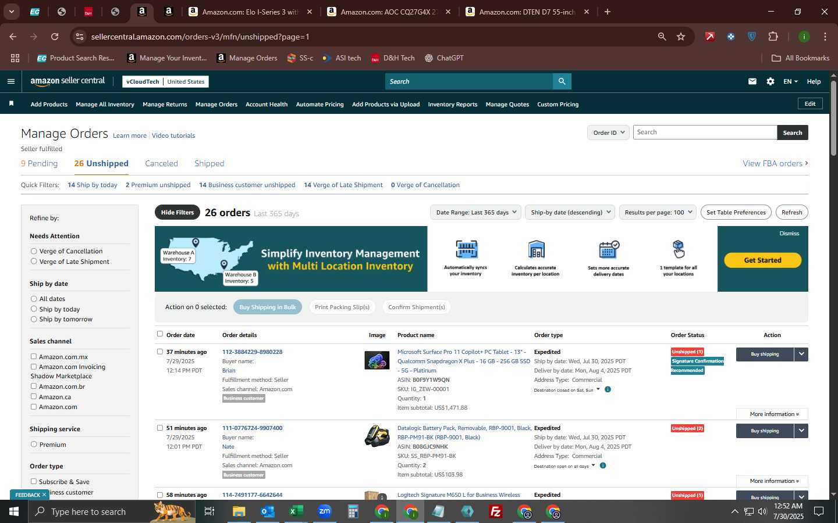
Task: Click the search magnifier button in Seller Central
Action: tap(562, 81)
